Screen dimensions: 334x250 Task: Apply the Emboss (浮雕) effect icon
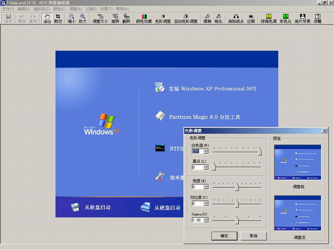tap(318, 18)
